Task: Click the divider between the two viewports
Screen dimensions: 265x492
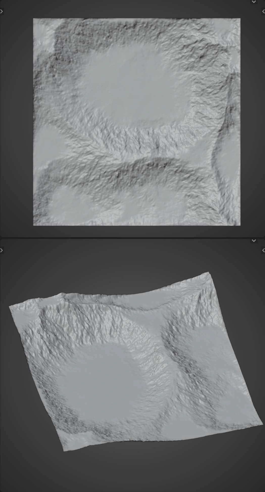Action: (132, 238)
